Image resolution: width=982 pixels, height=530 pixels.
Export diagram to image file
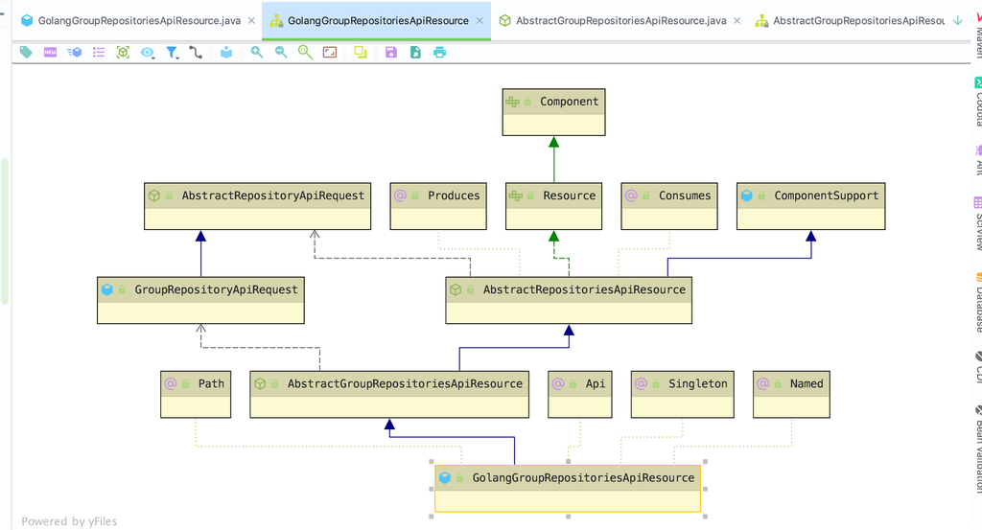[x=415, y=53]
